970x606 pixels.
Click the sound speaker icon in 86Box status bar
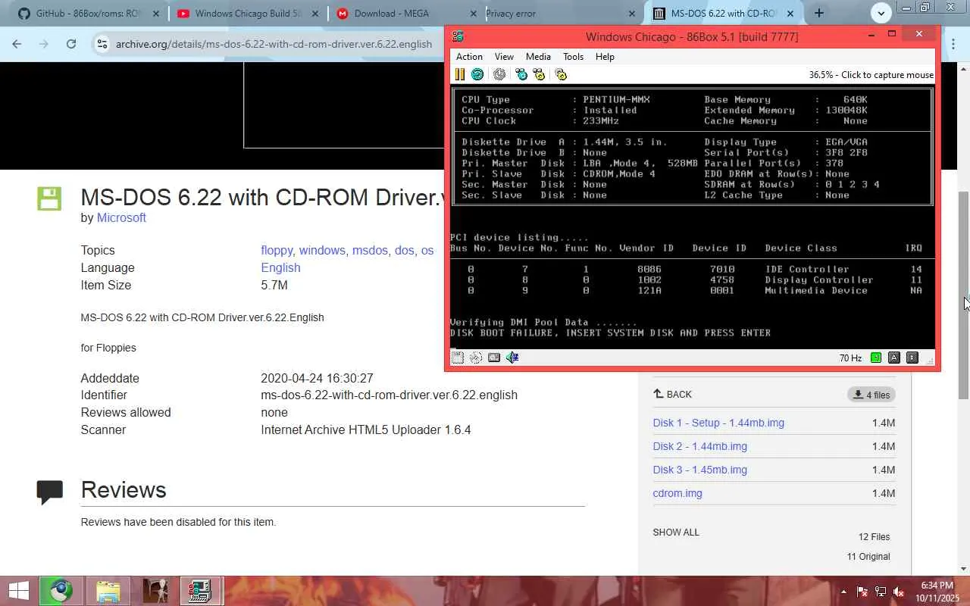point(512,358)
